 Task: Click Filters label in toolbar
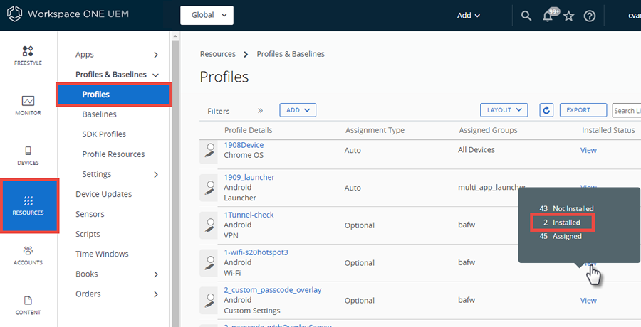click(x=219, y=111)
